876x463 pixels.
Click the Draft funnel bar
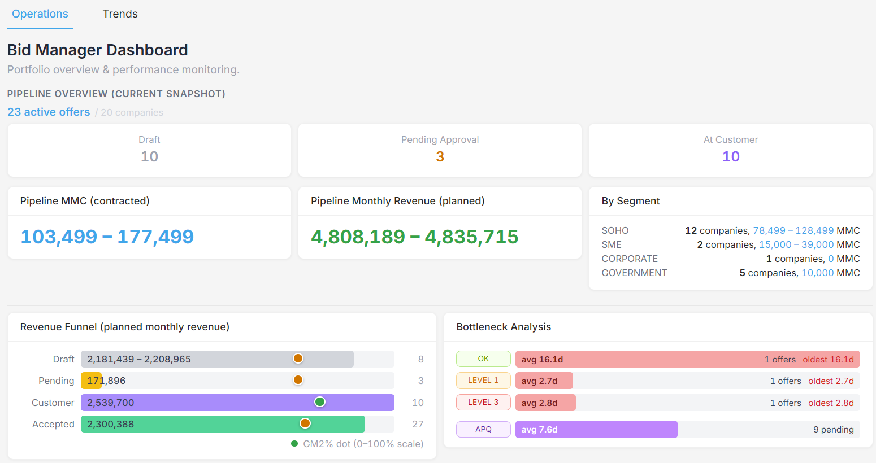pos(217,359)
